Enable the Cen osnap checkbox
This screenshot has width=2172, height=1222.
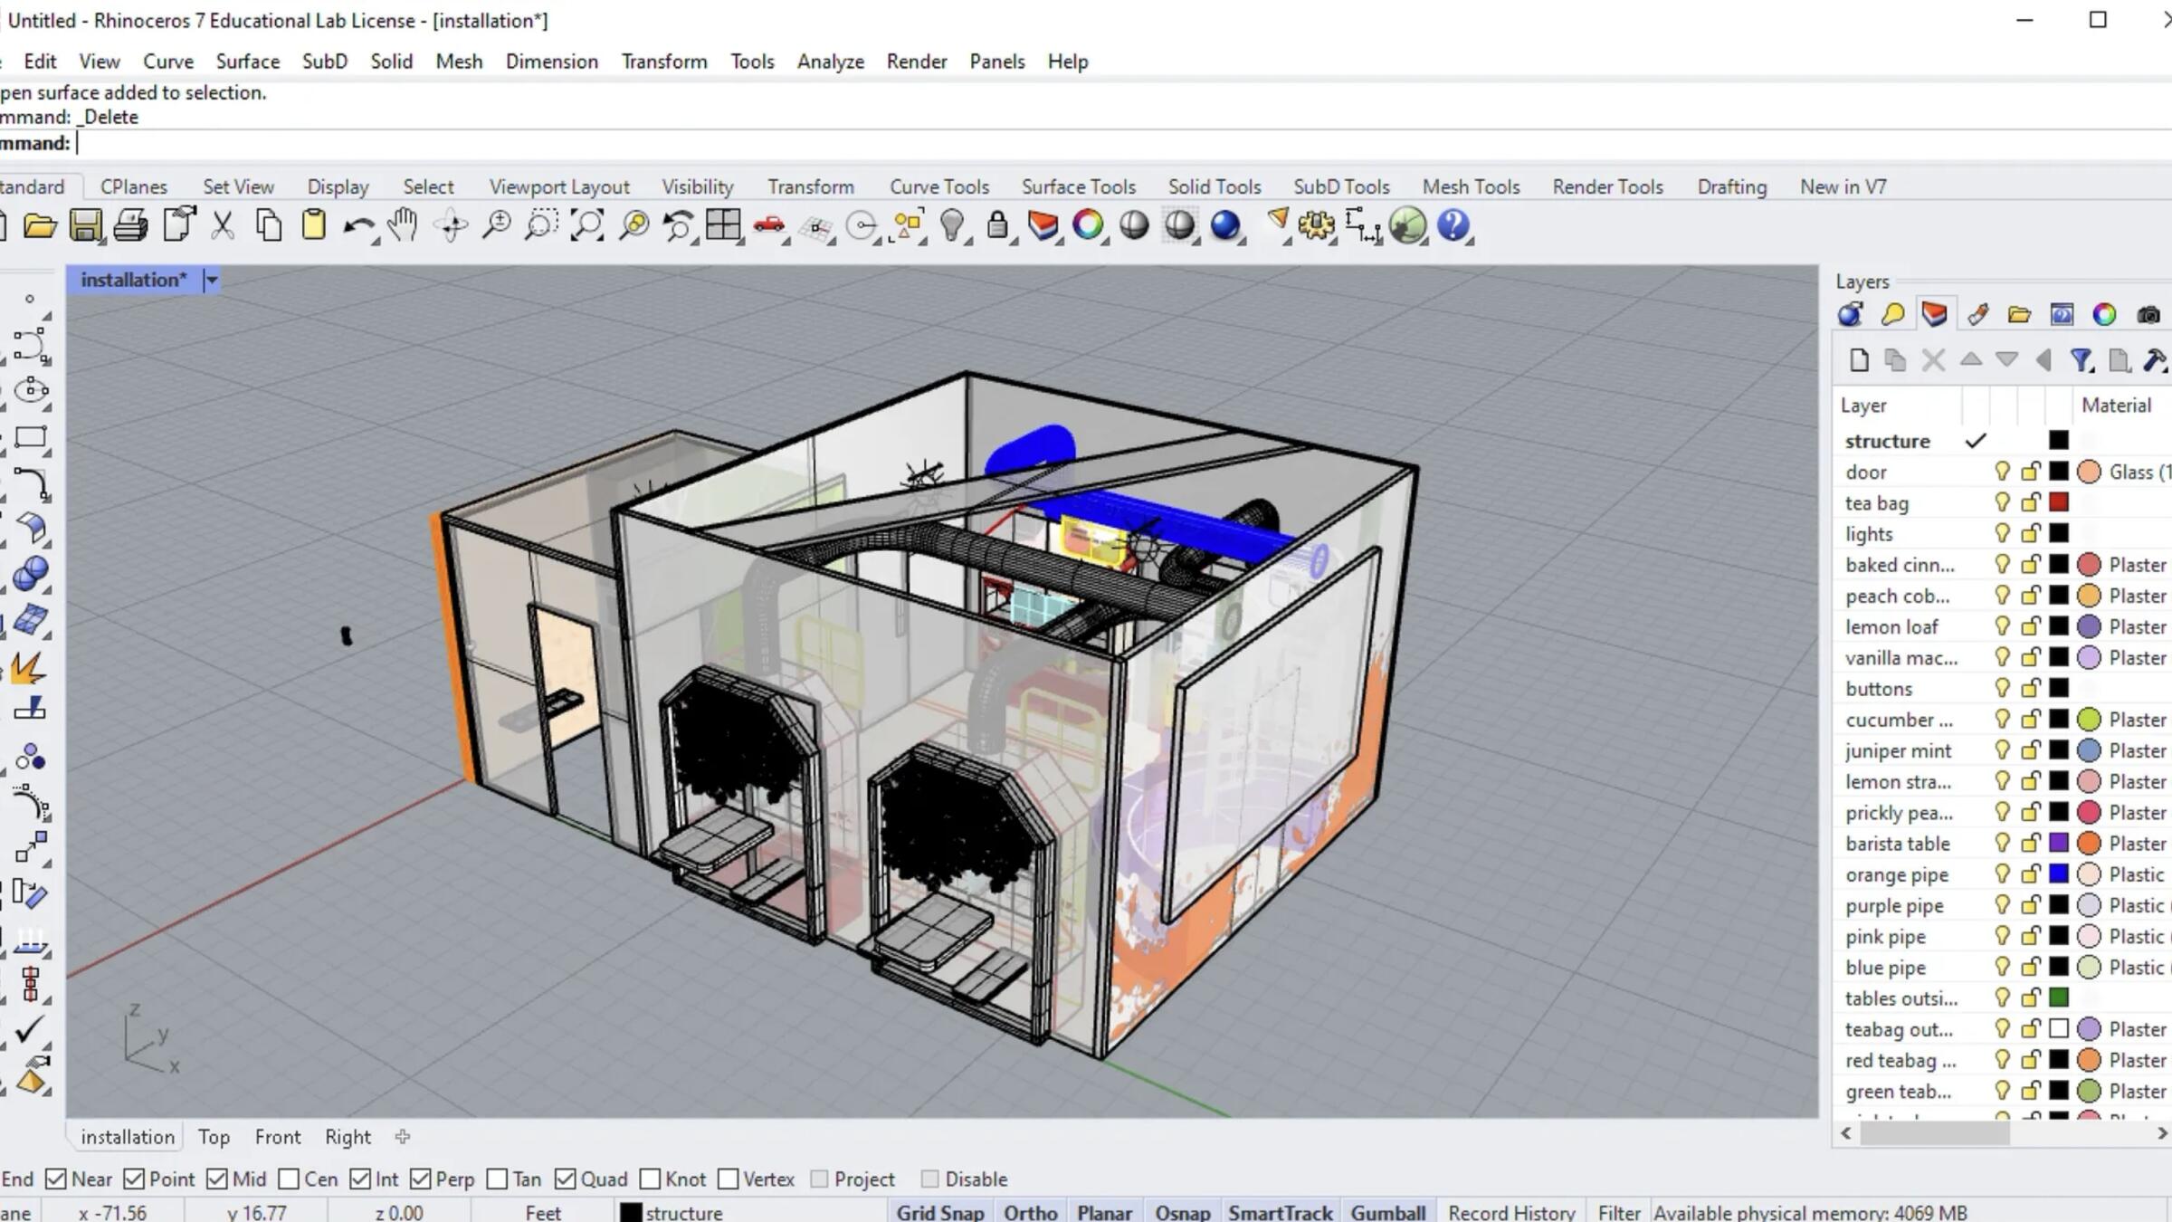289,1179
